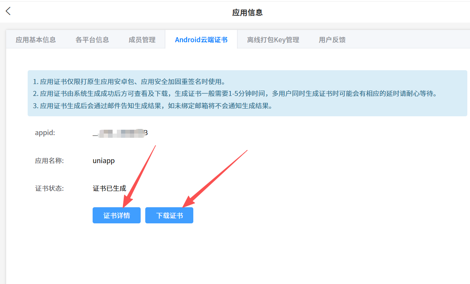Click the 应用名称 field label
Screen dimensions: 470x284
click(x=49, y=161)
